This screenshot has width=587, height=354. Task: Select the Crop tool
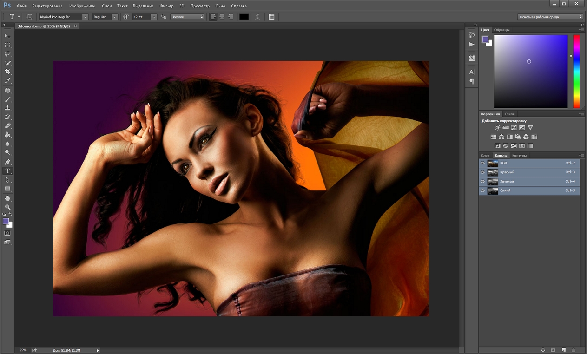pyautogui.click(x=7, y=72)
